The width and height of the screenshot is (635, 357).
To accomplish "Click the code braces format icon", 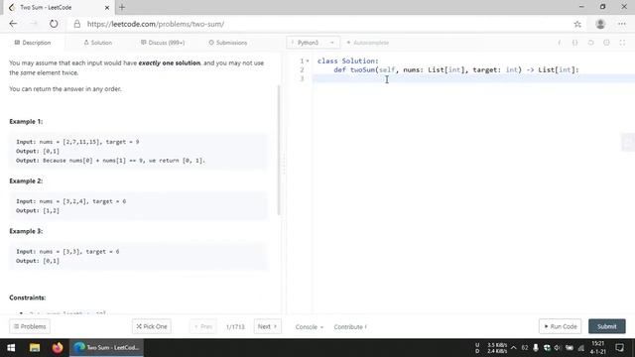I will click(575, 43).
